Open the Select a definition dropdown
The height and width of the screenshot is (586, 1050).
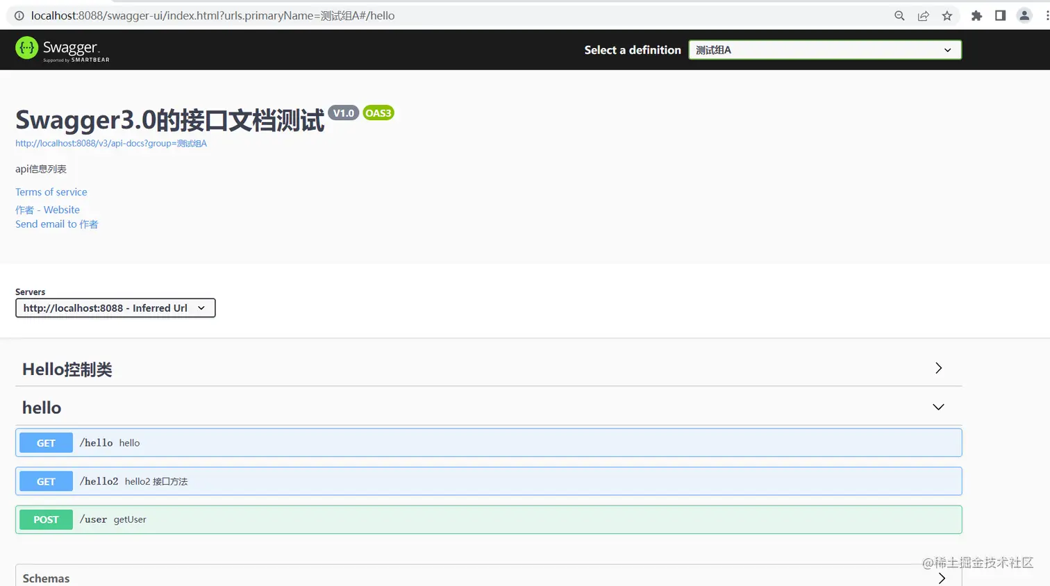(x=825, y=50)
